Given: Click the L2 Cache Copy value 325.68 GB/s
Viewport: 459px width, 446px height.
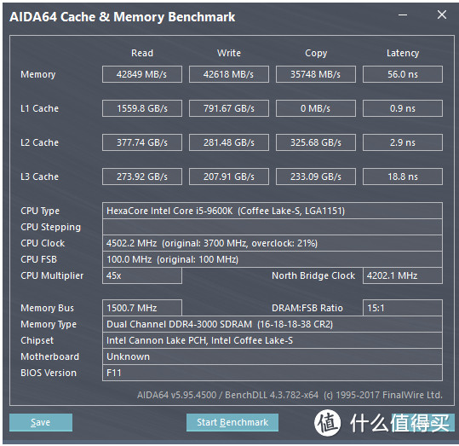Looking at the screenshot, I should coord(316,142).
